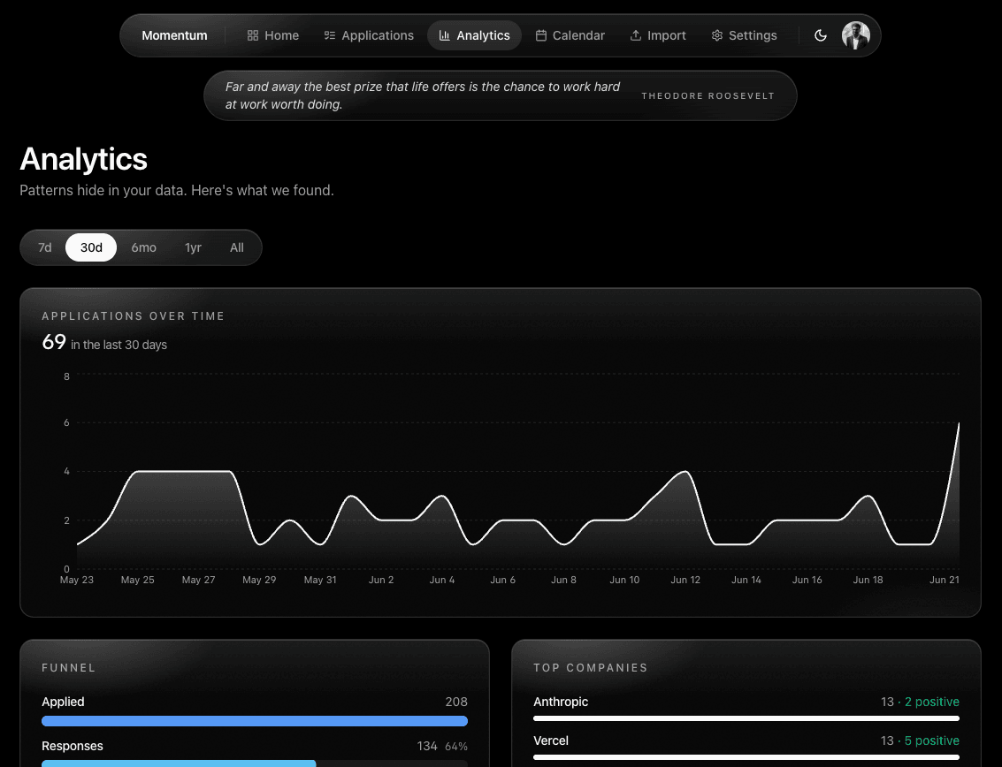Click the 'May 23' axis label
Image resolution: width=1002 pixels, height=767 pixels.
tap(77, 580)
